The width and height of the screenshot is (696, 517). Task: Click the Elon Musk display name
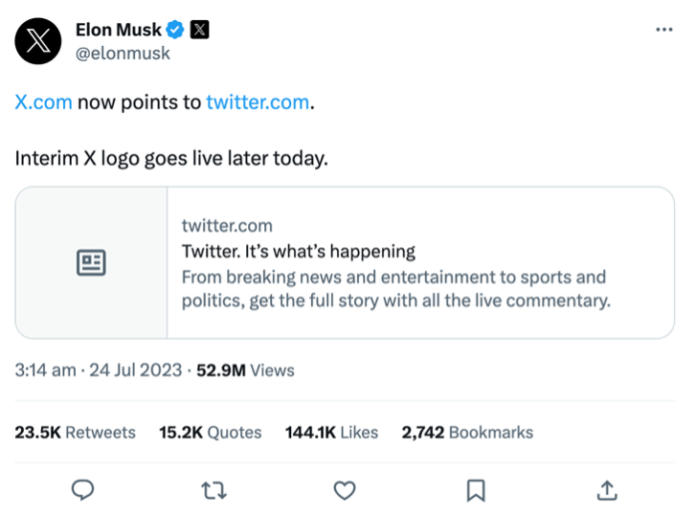click(x=118, y=30)
